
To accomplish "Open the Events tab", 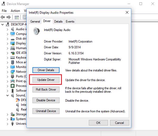I will (70, 21).
